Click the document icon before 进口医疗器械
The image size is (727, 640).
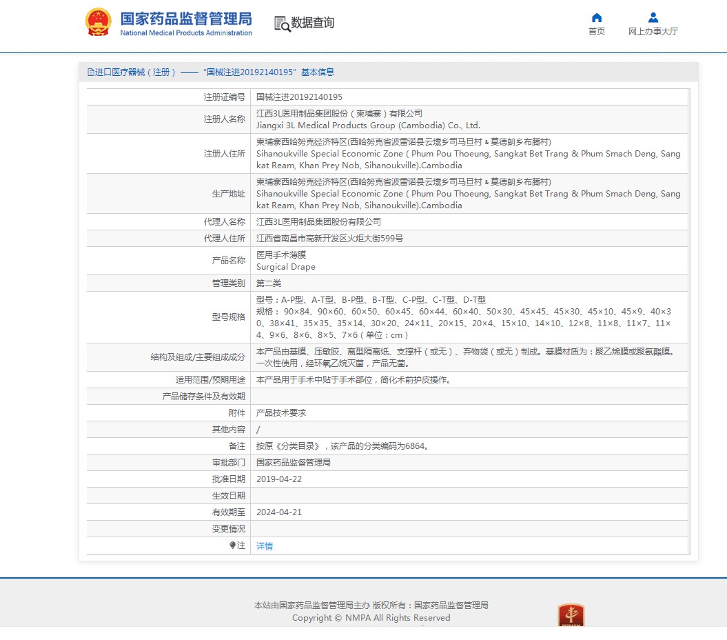(x=91, y=72)
